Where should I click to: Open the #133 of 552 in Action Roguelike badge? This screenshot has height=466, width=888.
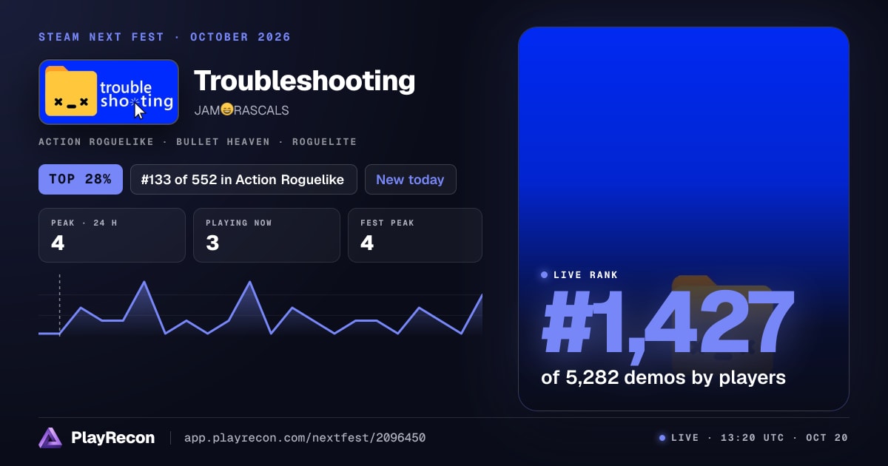coord(243,179)
